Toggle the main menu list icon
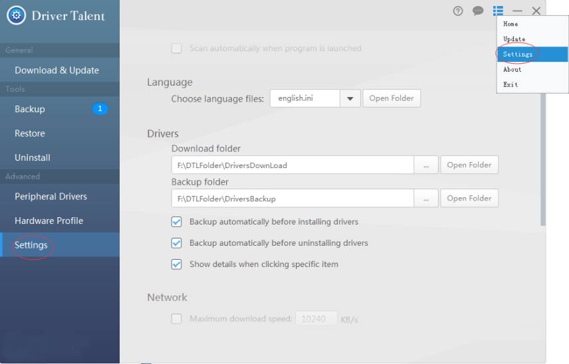569x364 pixels. point(498,11)
